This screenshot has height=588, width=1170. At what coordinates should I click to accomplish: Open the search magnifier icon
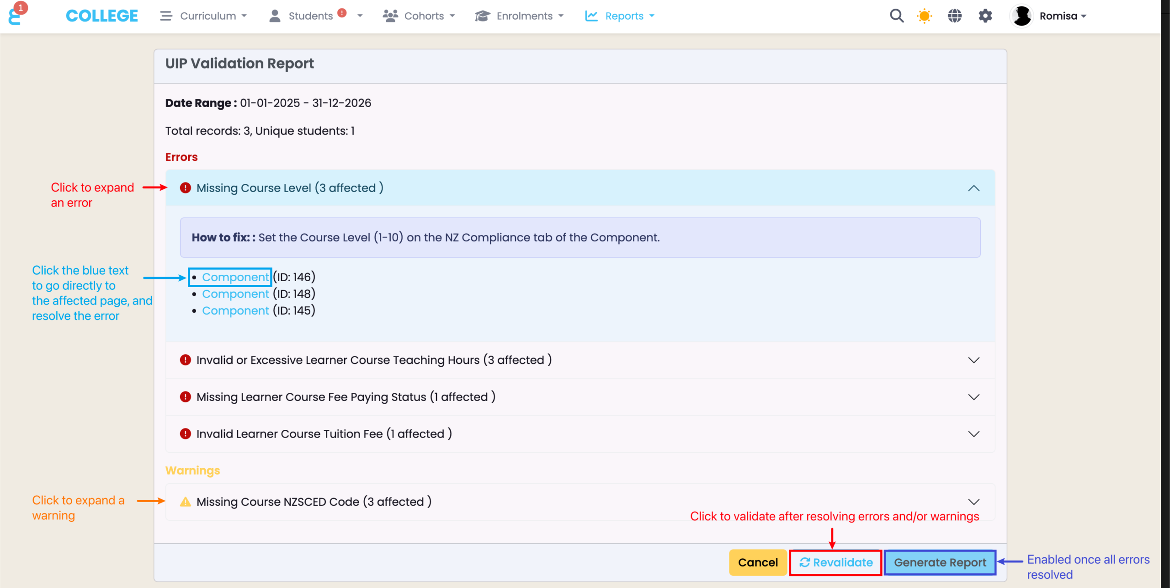pyautogui.click(x=896, y=16)
